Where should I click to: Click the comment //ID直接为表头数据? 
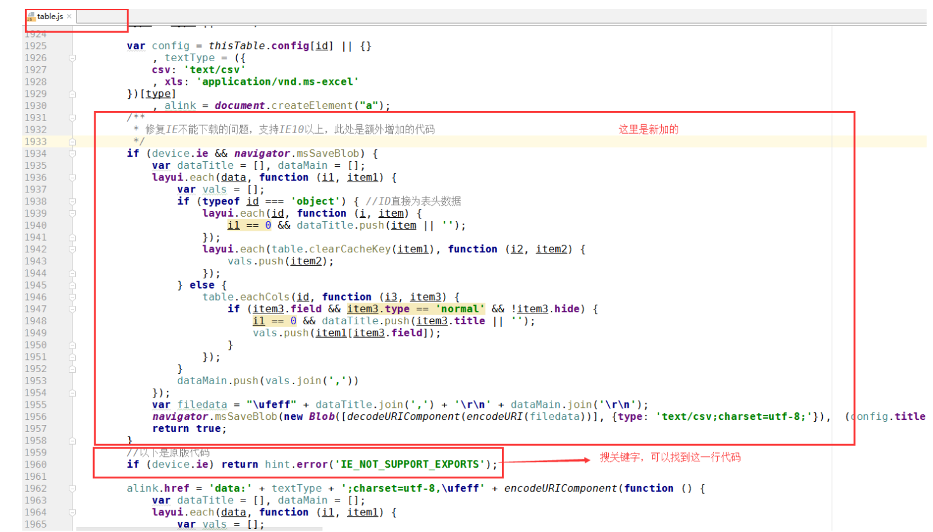pyautogui.click(x=413, y=201)
